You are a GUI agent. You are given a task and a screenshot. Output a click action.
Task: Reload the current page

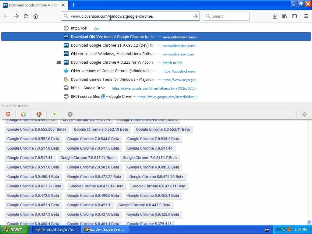pyautogui.click(x=26, y=16)
